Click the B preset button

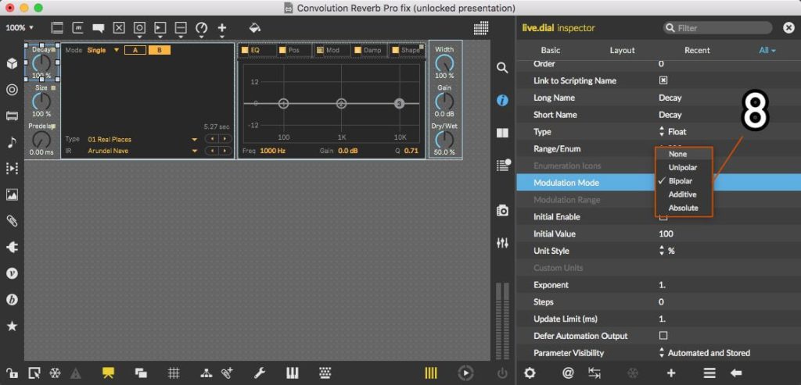pyautogui.click(x=160, y=50)
